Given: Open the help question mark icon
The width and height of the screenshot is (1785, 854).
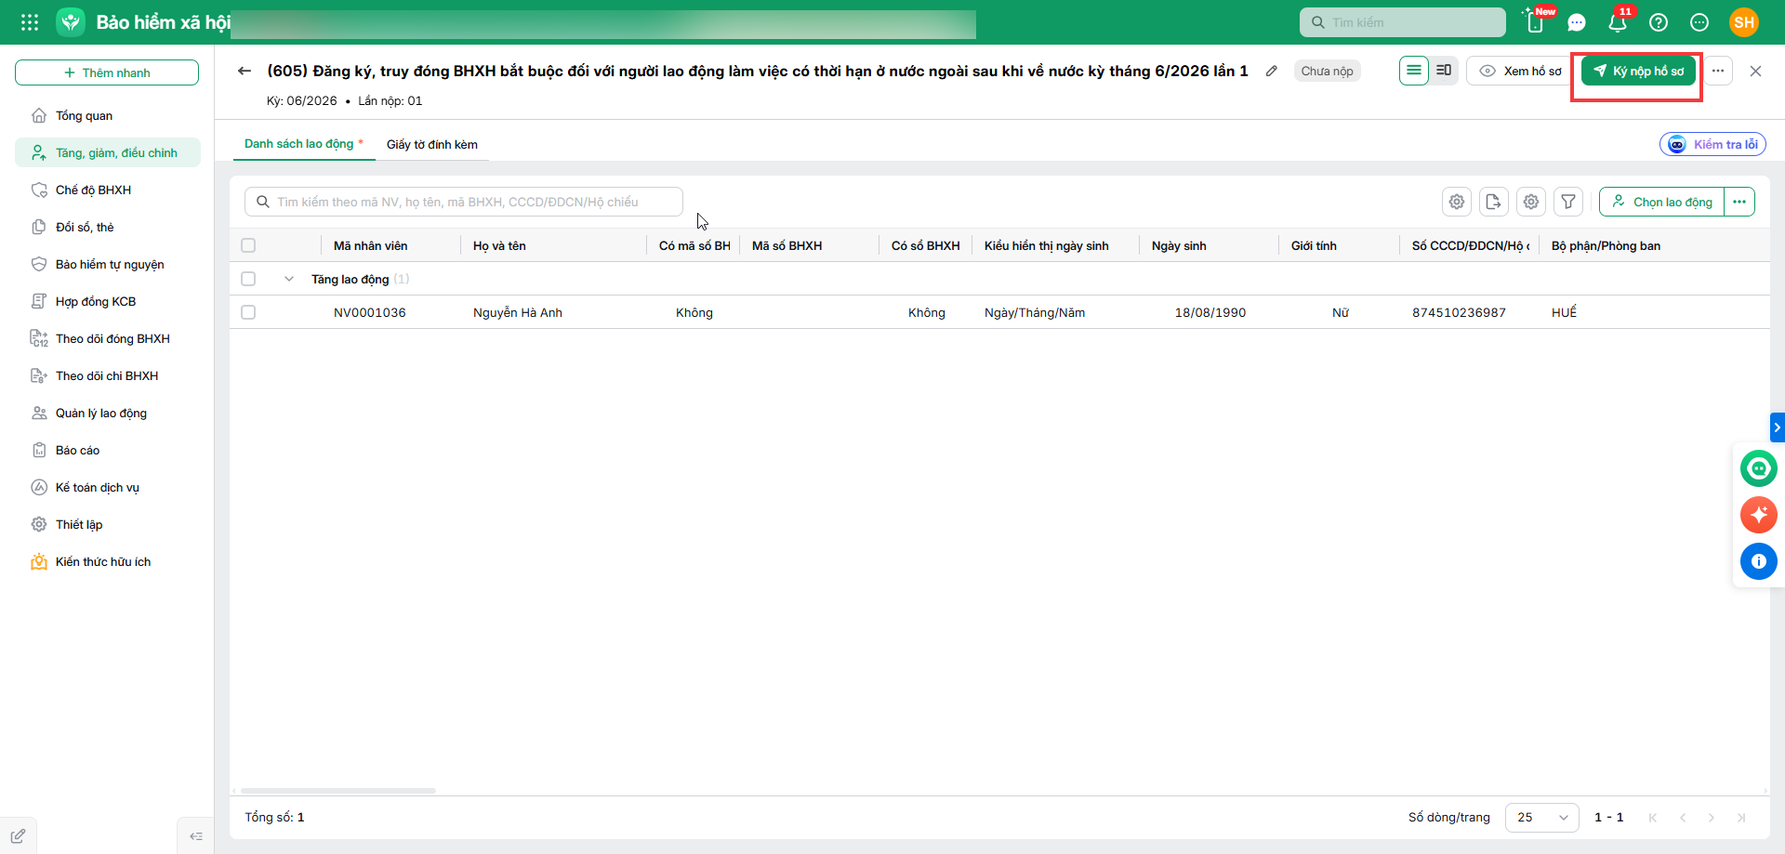Looking at the screenshot, I should click(1659, 22).
